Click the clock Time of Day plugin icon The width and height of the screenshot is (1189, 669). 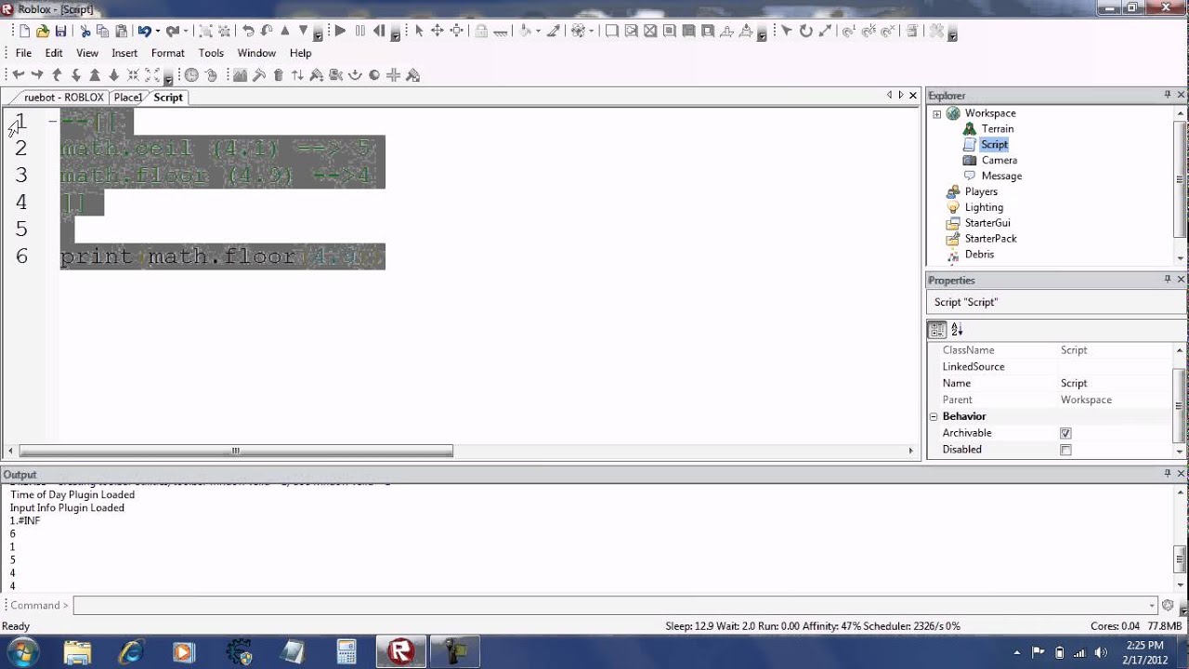point(191,75)
